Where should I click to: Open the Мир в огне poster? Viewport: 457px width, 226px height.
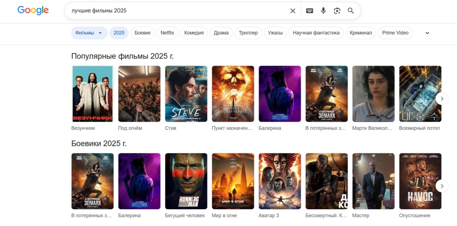pos(233,181)
